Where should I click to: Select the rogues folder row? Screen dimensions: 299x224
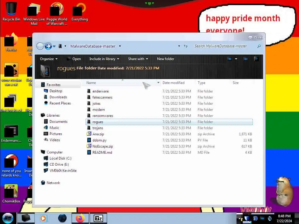tap(169, 122)
